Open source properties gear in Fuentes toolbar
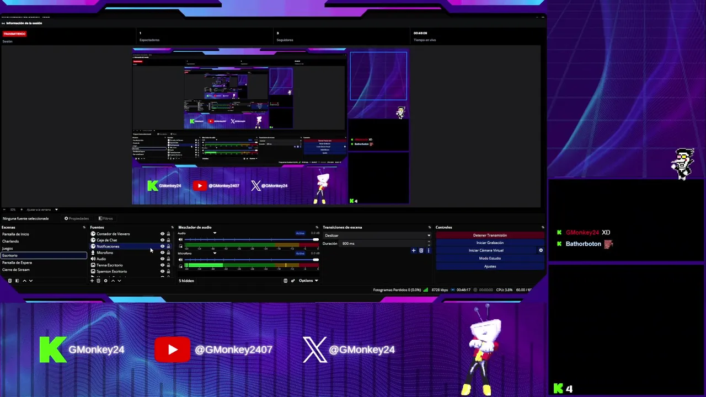Screen dimensions: 706x397 [x=106, y=281]
